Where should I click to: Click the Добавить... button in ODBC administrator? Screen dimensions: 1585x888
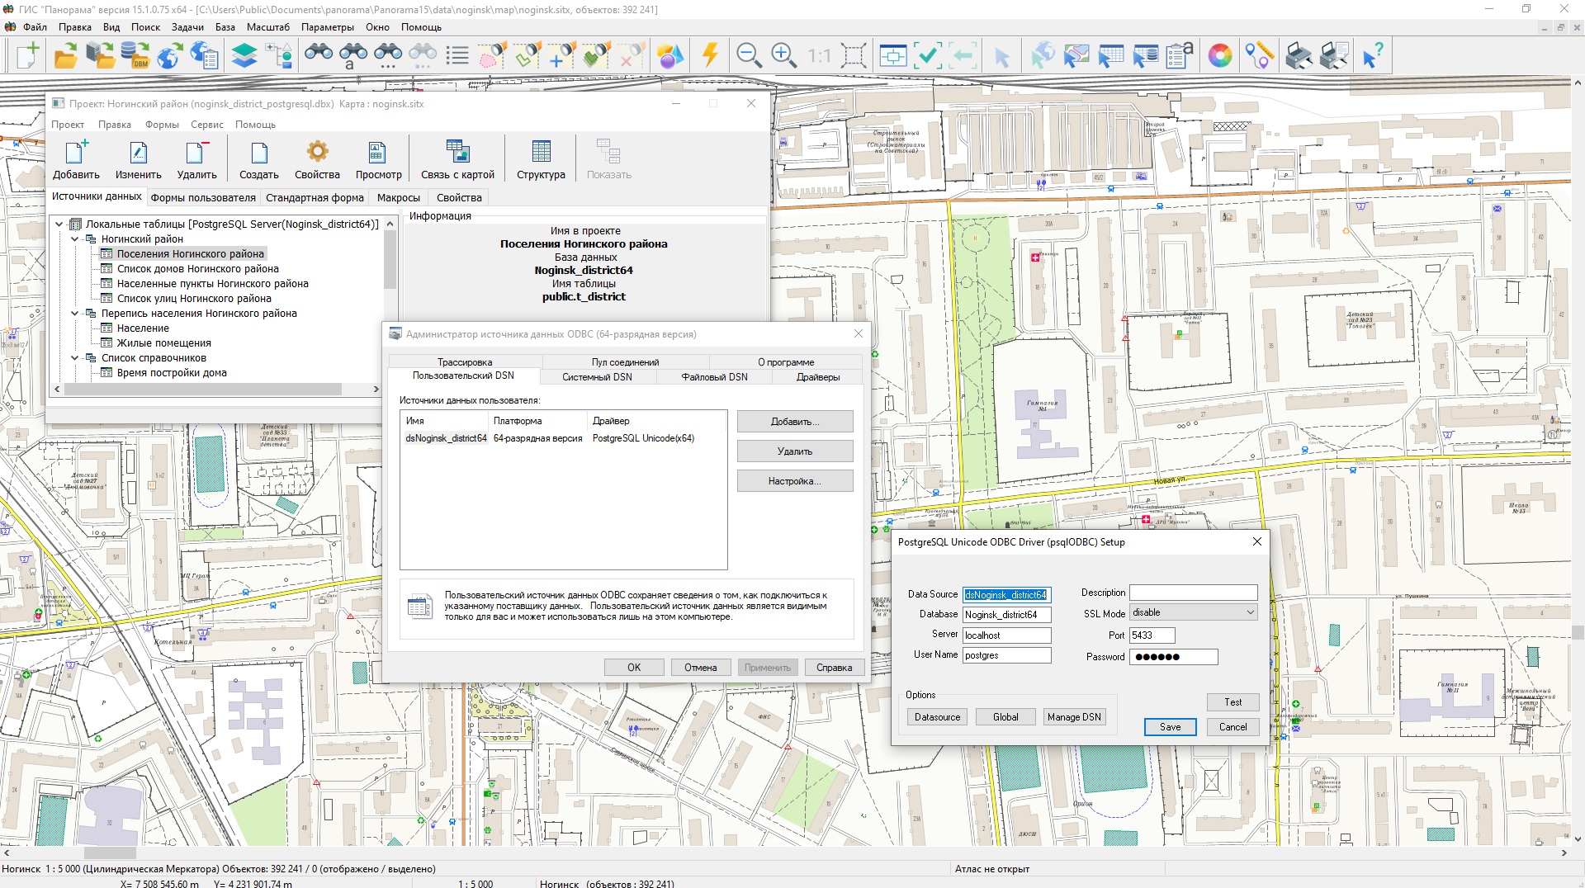point(795,421)
